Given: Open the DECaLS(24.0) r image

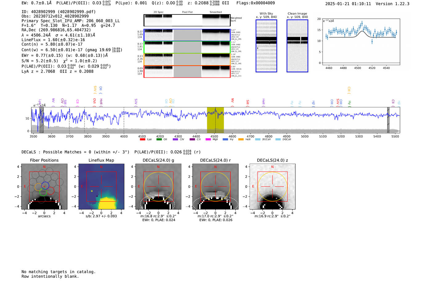Looking at the screenshot, I should 216,187.
